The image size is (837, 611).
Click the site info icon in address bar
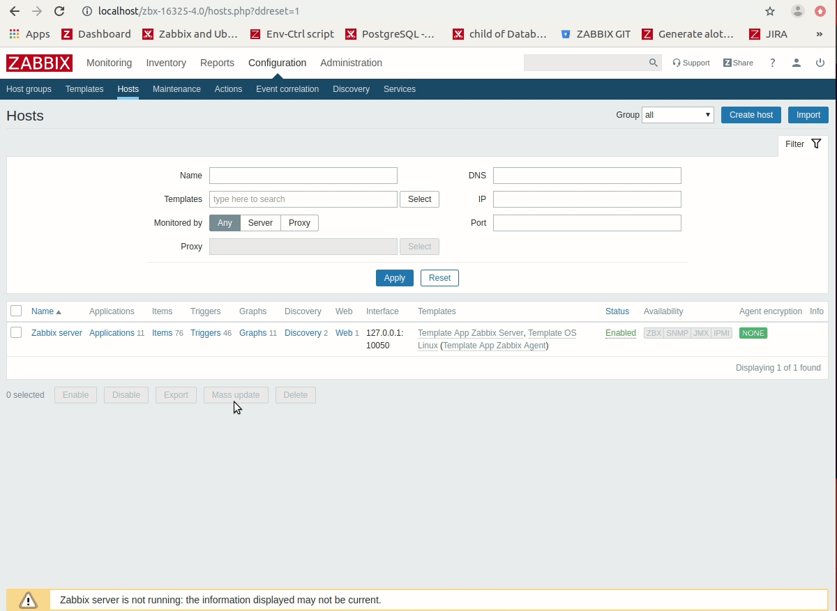point(87,11)
